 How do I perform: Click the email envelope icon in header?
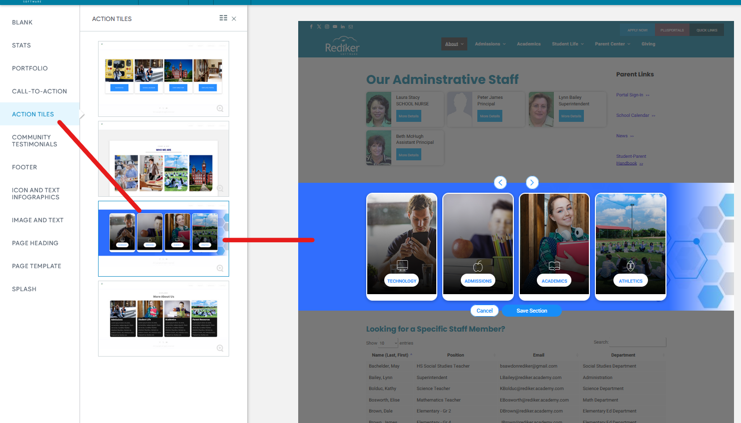coord(351,26)
